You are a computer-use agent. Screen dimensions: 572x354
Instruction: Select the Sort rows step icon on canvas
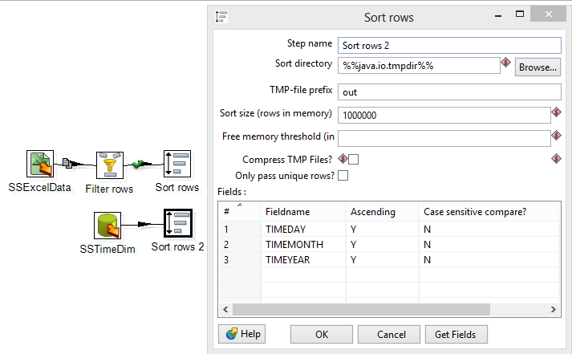click(177, 164)
